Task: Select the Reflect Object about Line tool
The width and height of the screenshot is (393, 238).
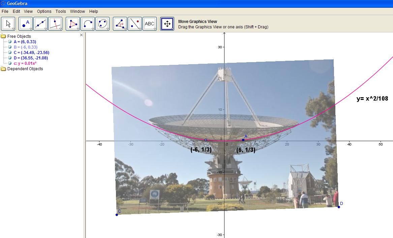Action: click(x=134, y=24)
